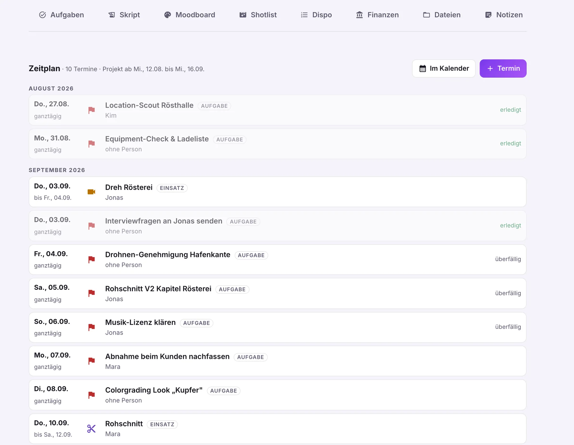
Task: Add a new Termin
Action: click(x=503, y=68)
